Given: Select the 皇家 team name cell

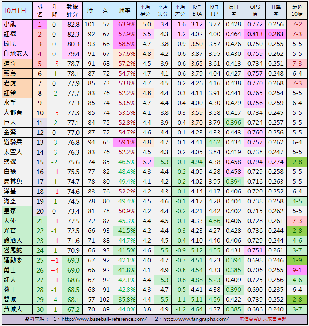Looking at the screenshot, I should click(x=17, y=211).
